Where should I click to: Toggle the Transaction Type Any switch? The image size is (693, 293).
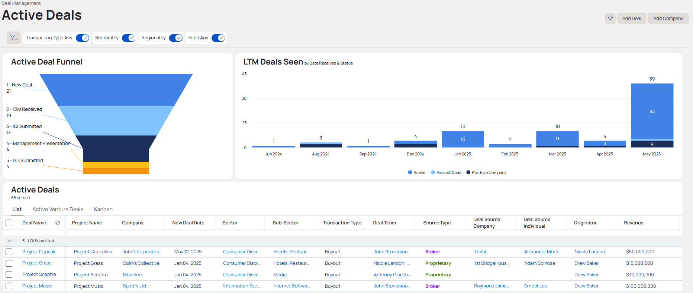(83, 38)
